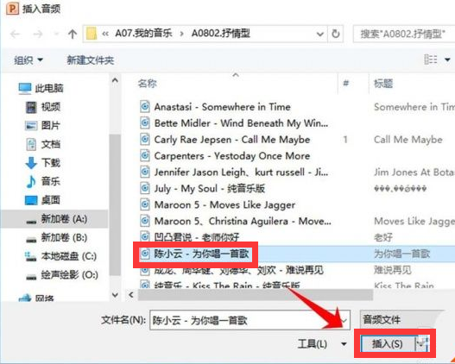Screen dimensions: 455x364
Task: Open the 音频文件 file type dropdown
Action: pos(401,320)
